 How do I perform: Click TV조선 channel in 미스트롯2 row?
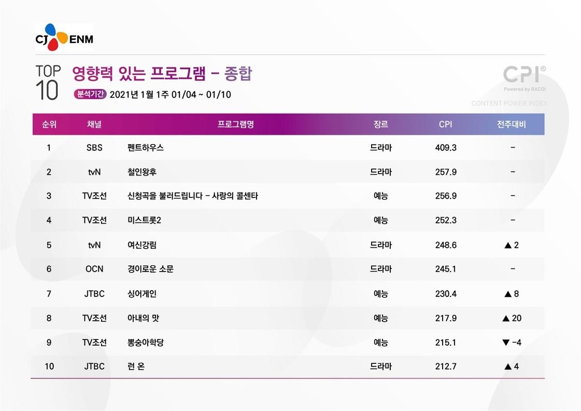point(95,220)
